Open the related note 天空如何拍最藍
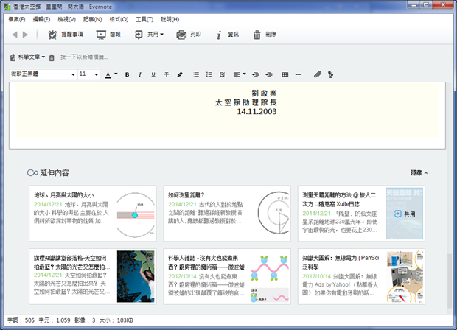This screenshot has width=457, height=330. [x=93, y=276]
